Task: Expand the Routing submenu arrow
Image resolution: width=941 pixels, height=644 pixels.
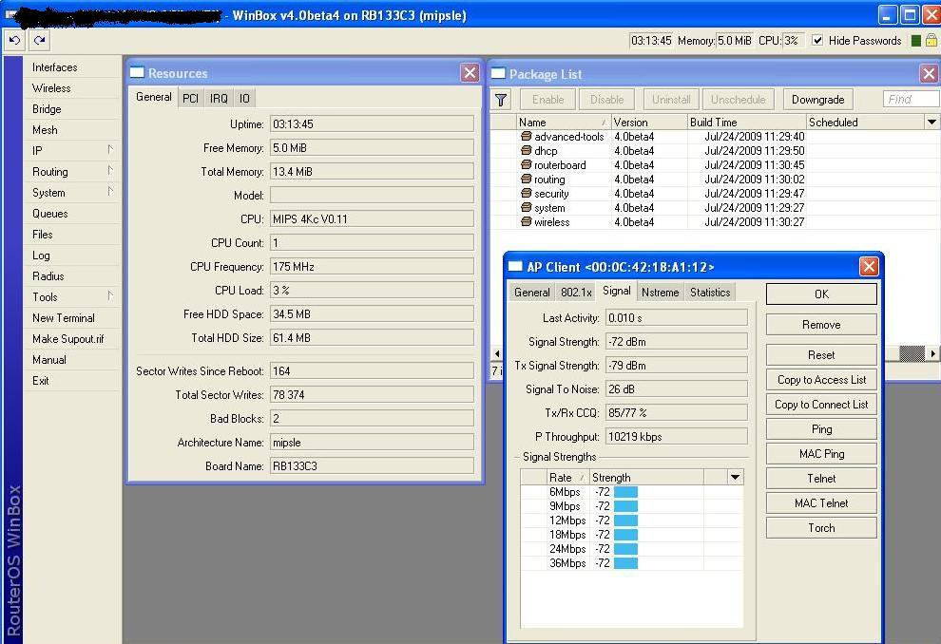Action: [x=110, y=170]
